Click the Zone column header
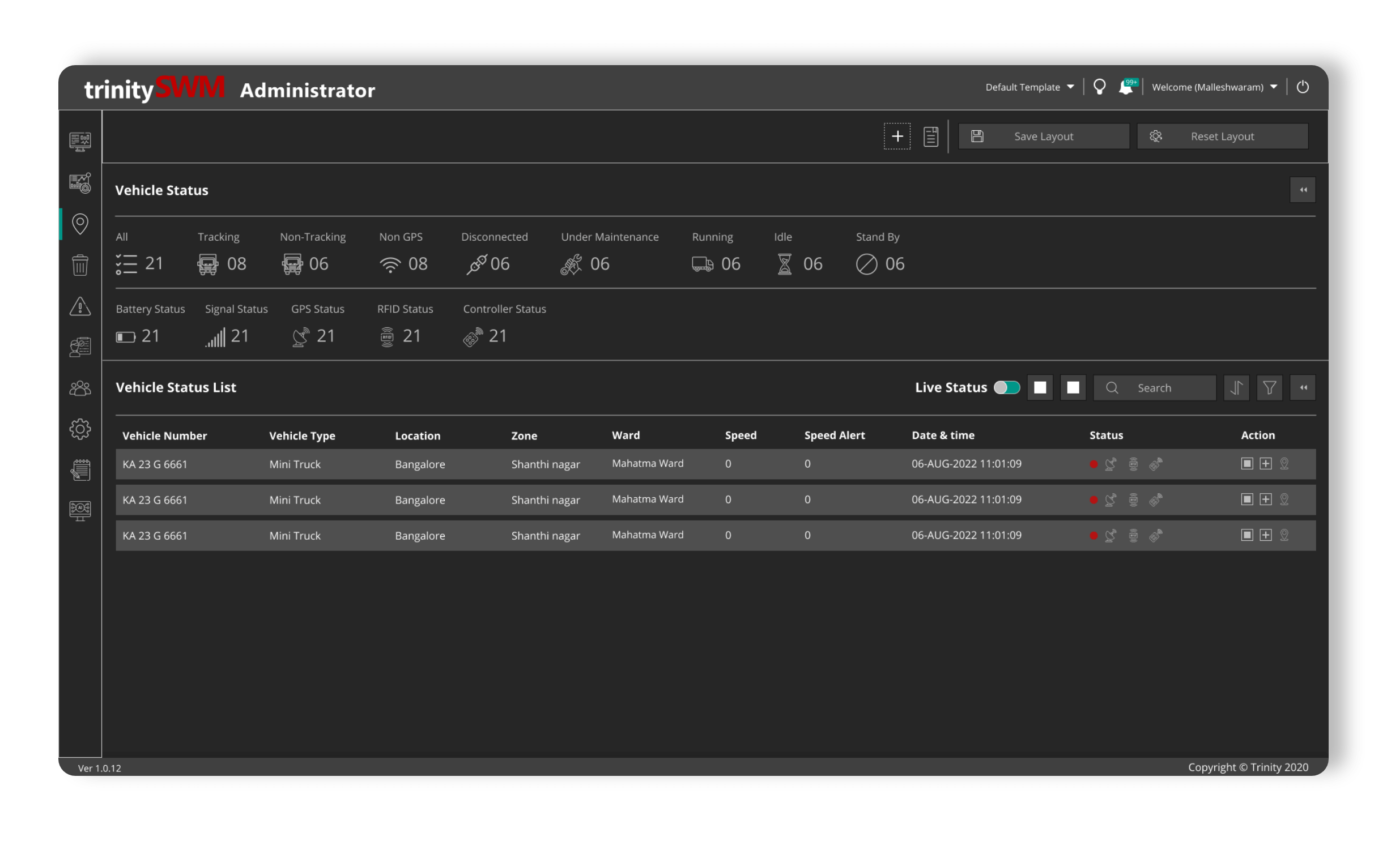Image resolution: width=1387 pixels, height=841 pixels. point(524,436)
